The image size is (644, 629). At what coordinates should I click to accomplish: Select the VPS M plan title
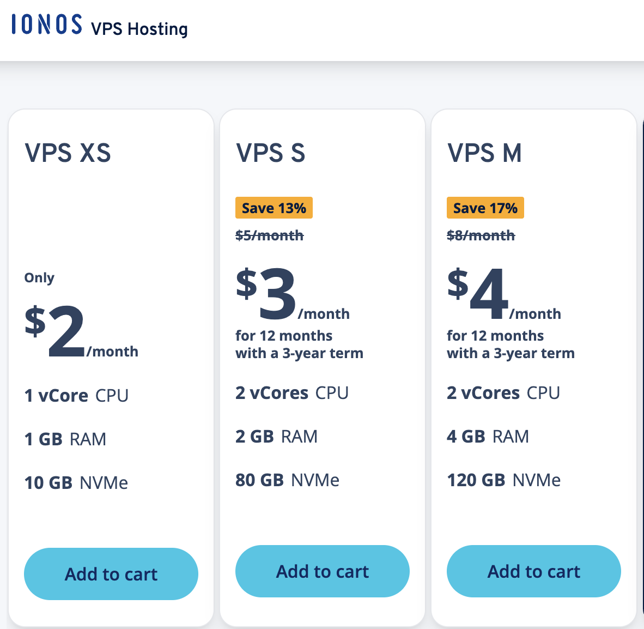(485, 153)
